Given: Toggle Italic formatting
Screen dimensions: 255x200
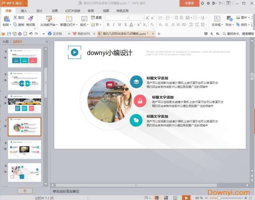Looking at the screenshot, I should click(114, 25).
